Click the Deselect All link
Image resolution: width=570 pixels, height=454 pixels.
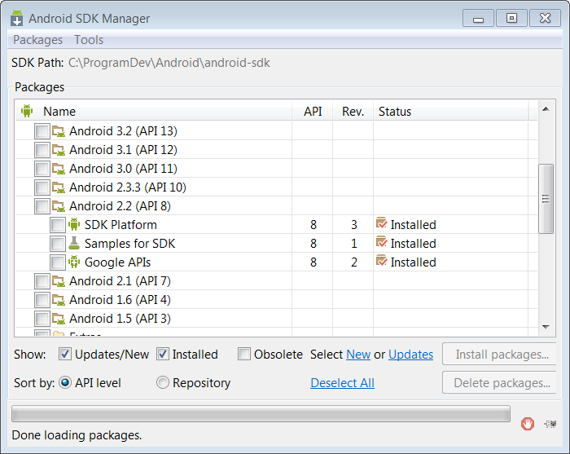(343, 383)
